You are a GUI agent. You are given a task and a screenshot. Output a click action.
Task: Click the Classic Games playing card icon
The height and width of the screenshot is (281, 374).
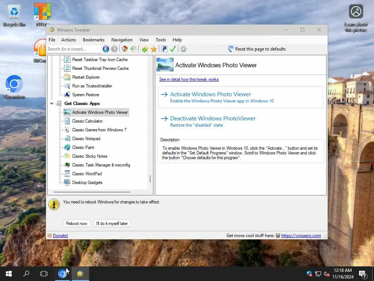click(67, 130)
